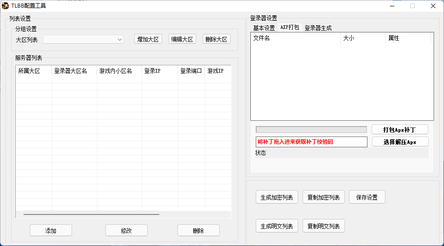Click the 打包Apx补丁 button

(399, 130)
